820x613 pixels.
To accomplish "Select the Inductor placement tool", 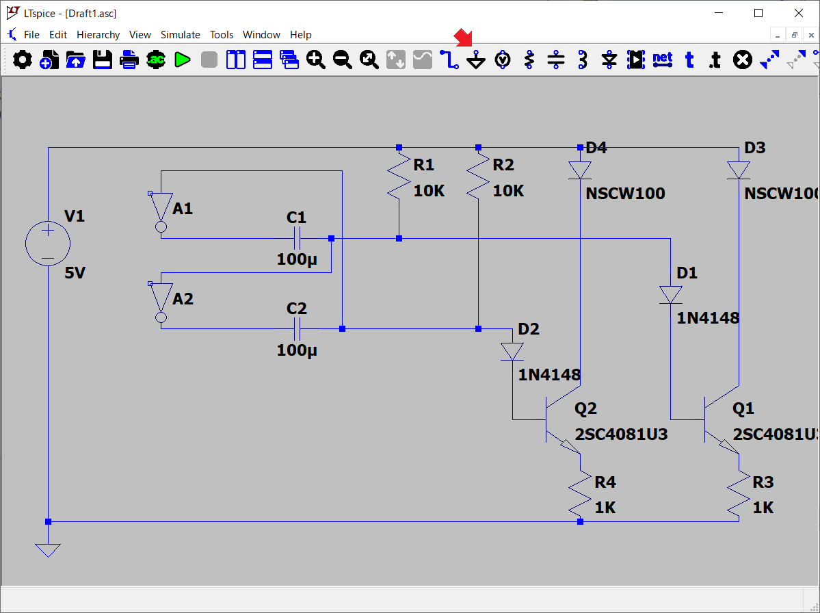I will [x=583, y=60].
